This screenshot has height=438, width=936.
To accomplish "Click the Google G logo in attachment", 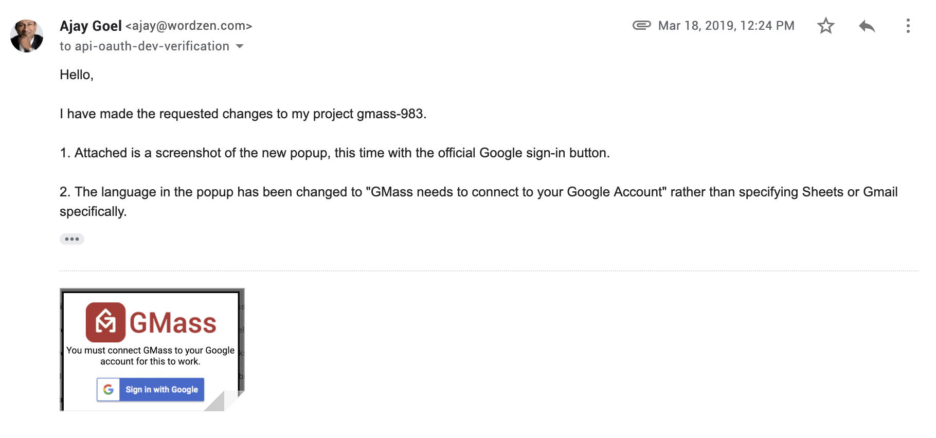I will pyautogui.click(x=109, y=390).
